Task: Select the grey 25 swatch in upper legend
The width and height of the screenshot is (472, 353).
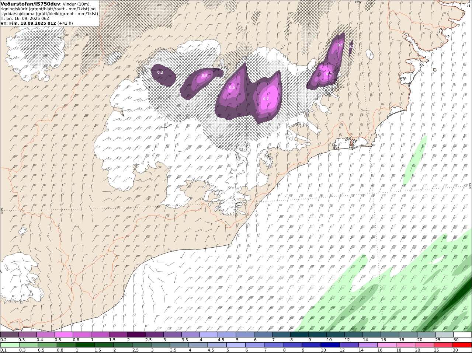Action: 445,335
